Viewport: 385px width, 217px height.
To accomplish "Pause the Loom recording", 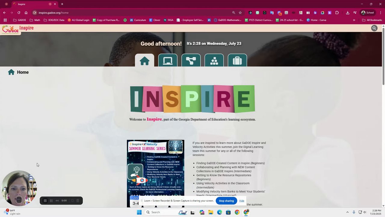I will point(51,201).
